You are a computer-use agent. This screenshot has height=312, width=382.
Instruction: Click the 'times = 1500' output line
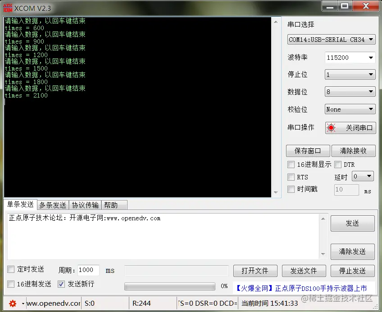(x=26, y=69)
